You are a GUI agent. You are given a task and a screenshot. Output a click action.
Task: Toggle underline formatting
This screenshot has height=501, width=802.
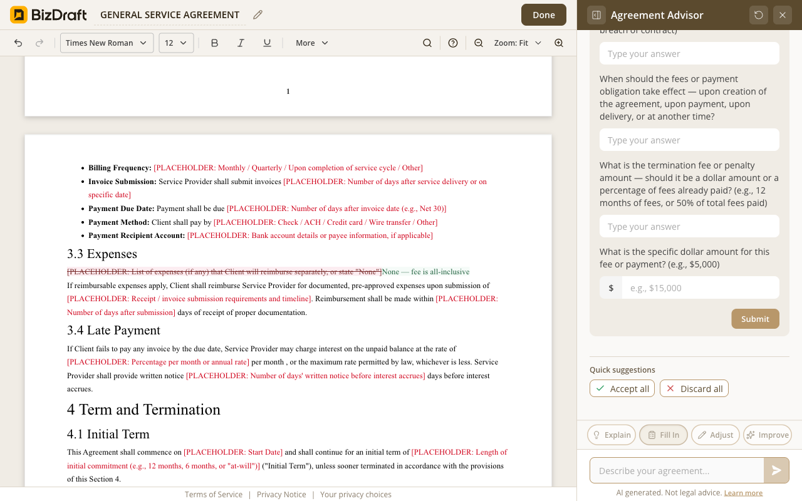[267, 43]
